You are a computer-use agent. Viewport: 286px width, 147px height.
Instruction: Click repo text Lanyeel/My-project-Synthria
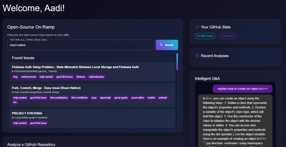(x=31, y=118)
